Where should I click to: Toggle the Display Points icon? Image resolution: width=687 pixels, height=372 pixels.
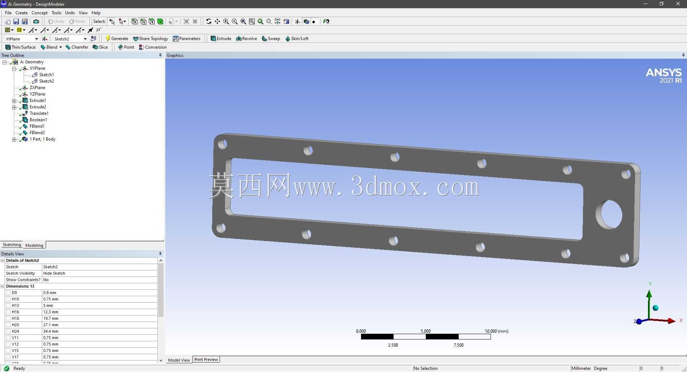point(314,21)
